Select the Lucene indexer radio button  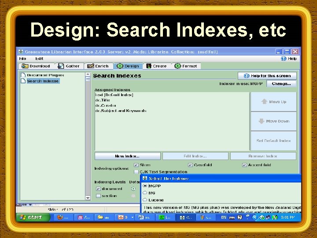[x=145, y=200]
